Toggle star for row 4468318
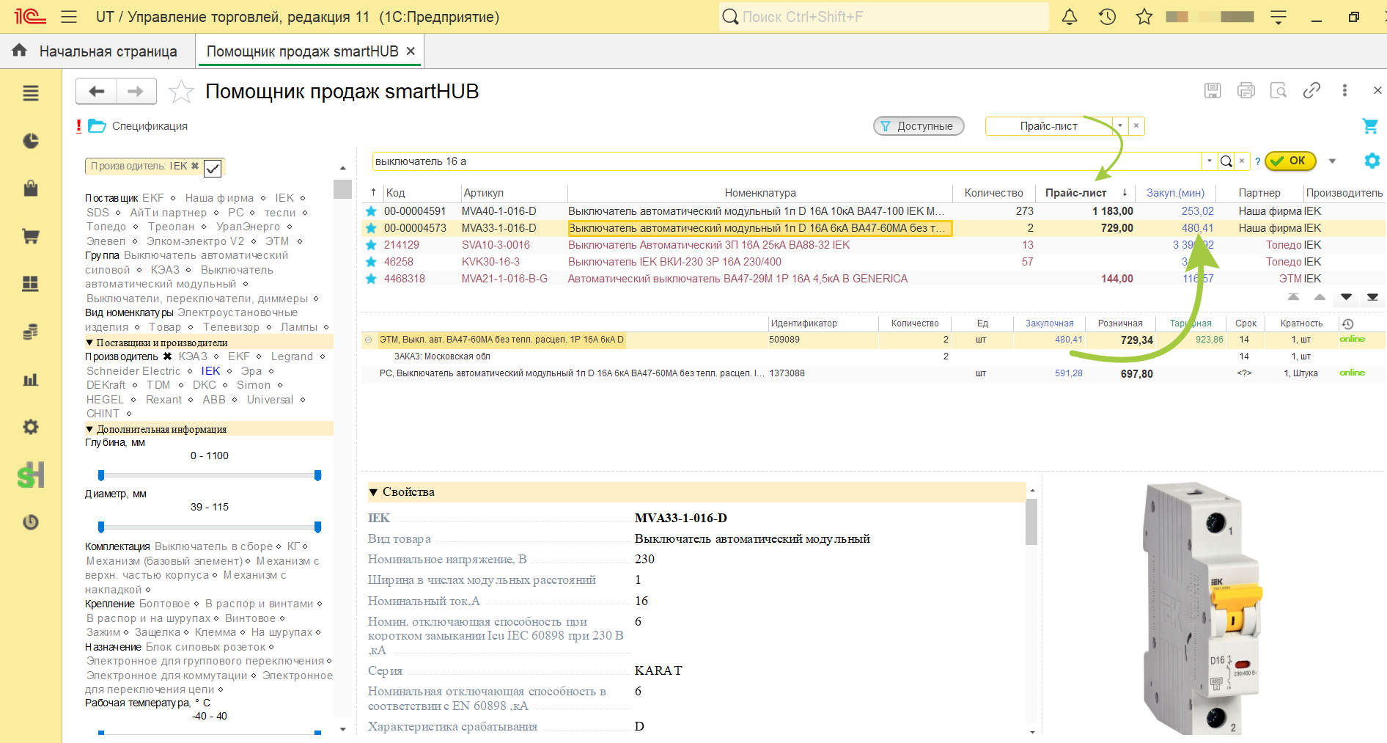Screen dimensions: 1387x743 371,279
